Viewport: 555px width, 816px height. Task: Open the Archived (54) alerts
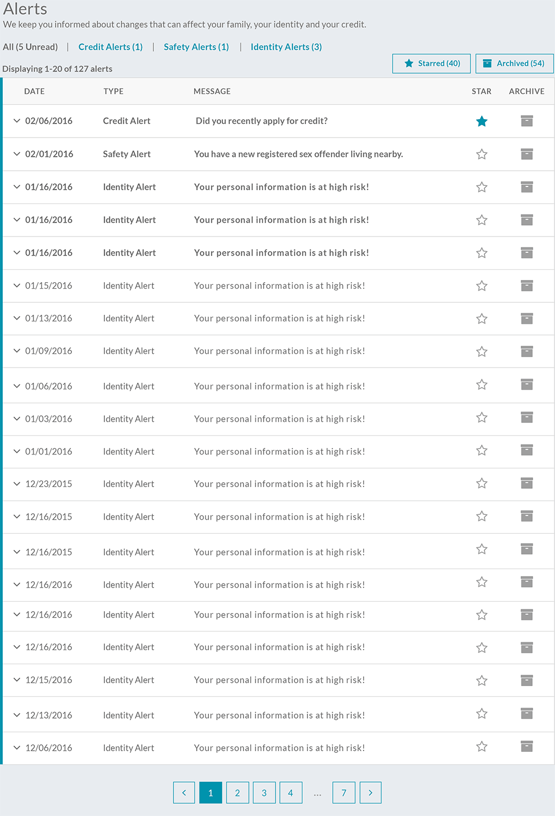pyautogui.click(x=514, y=64)
